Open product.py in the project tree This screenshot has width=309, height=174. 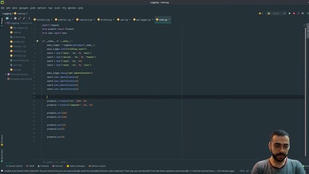(17, 42)
